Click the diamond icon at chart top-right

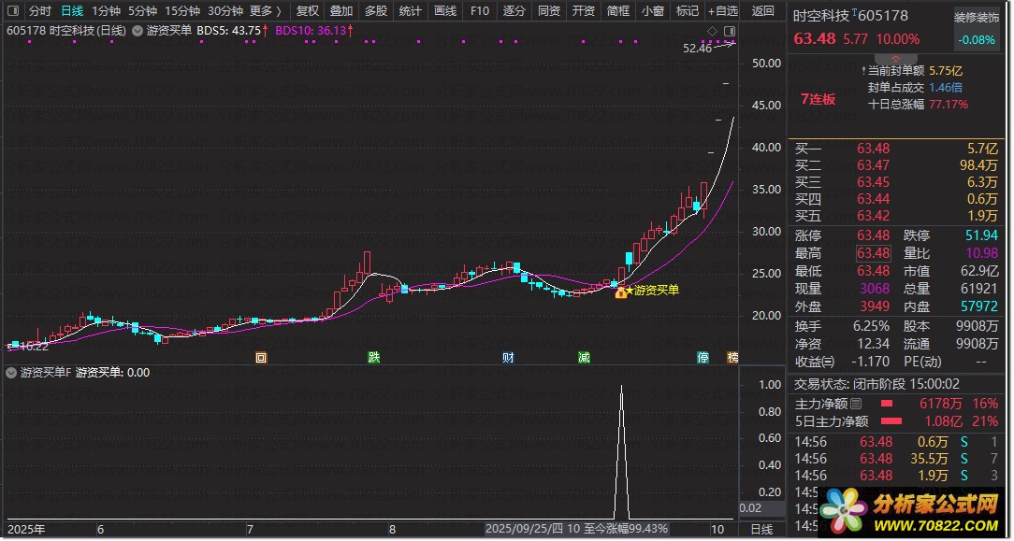pyautogui.click(x=713, y=31)
